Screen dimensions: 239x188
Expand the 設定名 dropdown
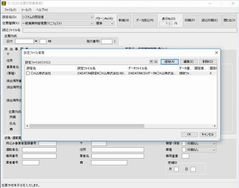(92, 17)
